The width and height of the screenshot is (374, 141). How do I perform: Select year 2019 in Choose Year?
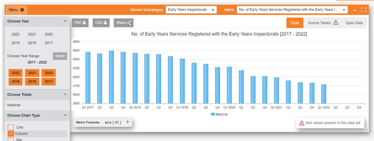coord(16,43)
